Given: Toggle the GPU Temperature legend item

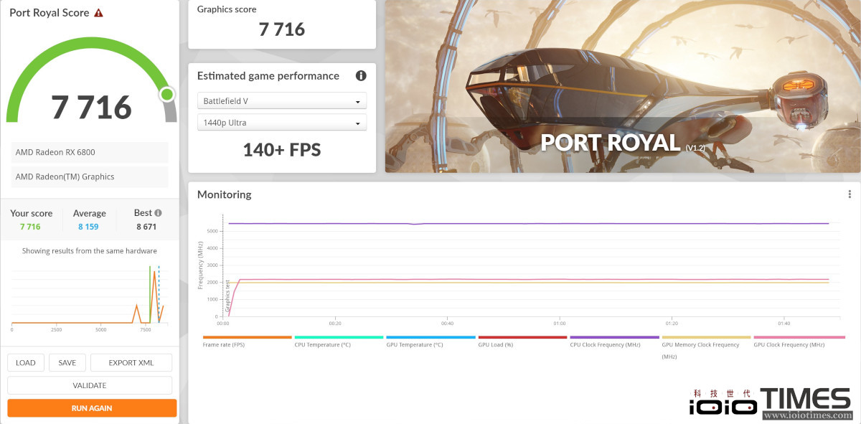Looking at the screenshot, I should pyautogui.click(x=430, y=341).
